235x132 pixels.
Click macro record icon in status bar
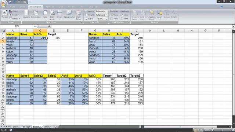(11, 130)
